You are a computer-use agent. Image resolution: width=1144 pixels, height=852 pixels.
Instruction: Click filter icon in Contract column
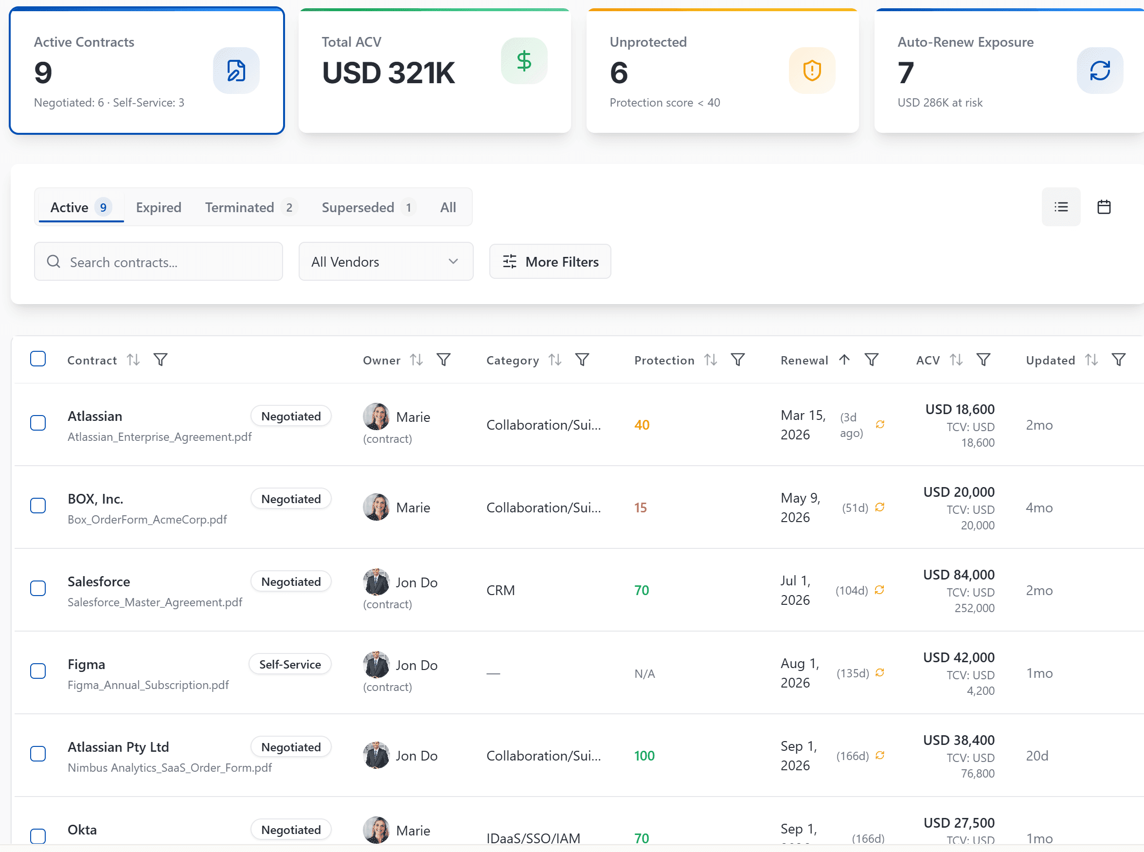(x=161, y=360)
